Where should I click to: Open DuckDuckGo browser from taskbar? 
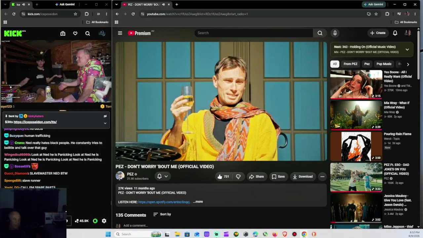pos(314,234)
